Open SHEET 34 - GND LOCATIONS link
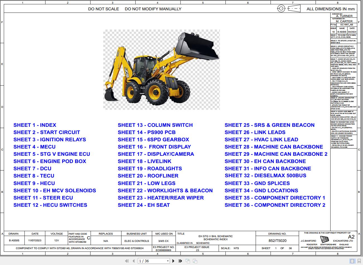Image resolution: width=363 pixels, height=265 pixels. pos(261,191)
